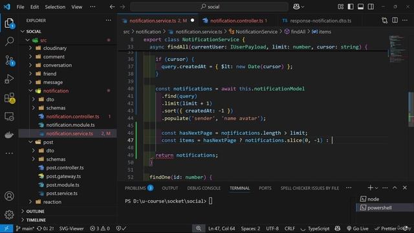Image resolution: width=414 pixels, height=233 pixels.
Task: Open the Accounts menu icon
Action: (x=9, y=196)
